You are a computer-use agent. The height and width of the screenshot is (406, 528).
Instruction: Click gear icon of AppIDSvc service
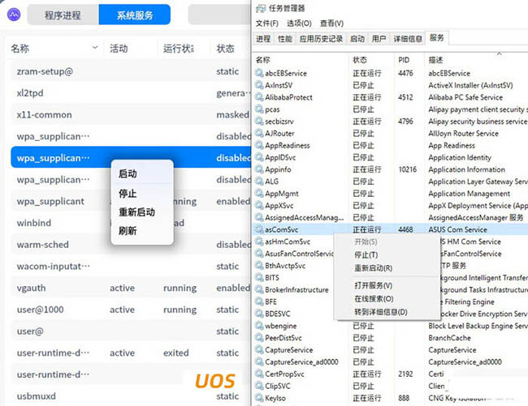[259, 157]
